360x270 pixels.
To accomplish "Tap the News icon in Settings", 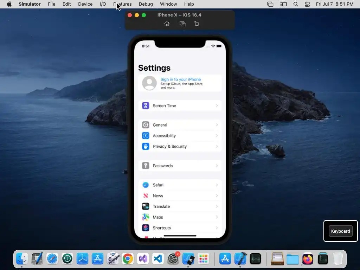I will click(146, 195).
